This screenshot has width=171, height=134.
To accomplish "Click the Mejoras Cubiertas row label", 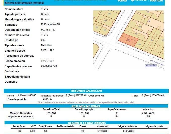I will [x=21, y=113].
